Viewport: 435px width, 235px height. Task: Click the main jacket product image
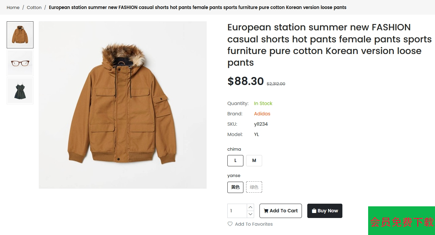[x=123, y=105]
